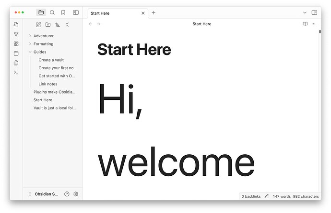The image size is (331, 213).
Task: Open the tab list dropdown arrow
Action: tap(305, 12)
